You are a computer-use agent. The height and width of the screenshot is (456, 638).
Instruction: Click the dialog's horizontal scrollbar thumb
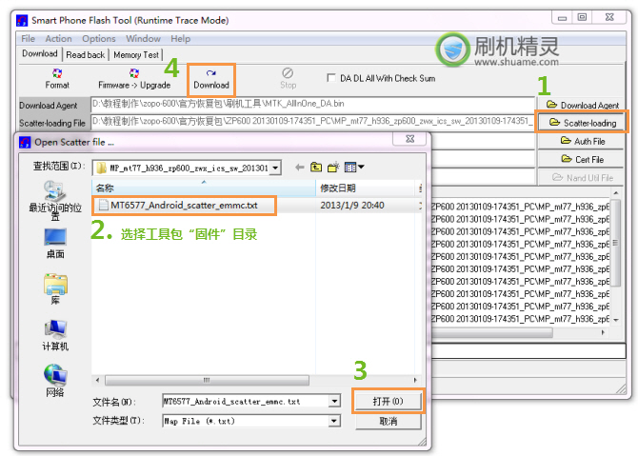click(207, 380)
